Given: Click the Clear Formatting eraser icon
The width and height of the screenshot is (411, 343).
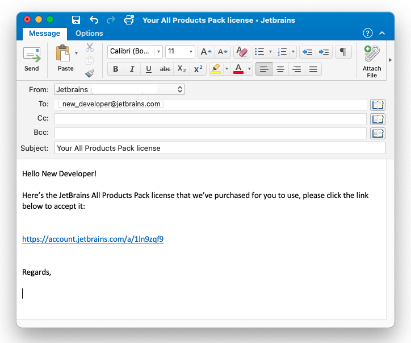Looking at the screenshot, I should click(241, 52).
